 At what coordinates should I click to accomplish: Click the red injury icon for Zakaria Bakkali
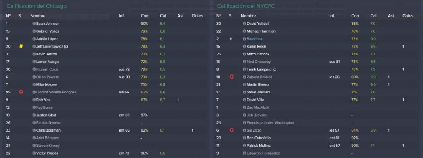coord(231,77)
